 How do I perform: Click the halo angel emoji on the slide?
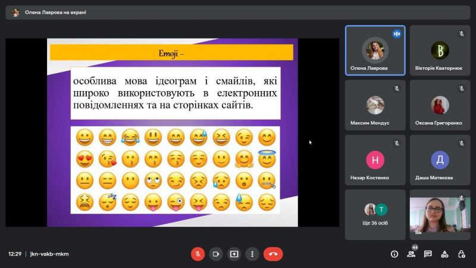click(x=267, y=159)
